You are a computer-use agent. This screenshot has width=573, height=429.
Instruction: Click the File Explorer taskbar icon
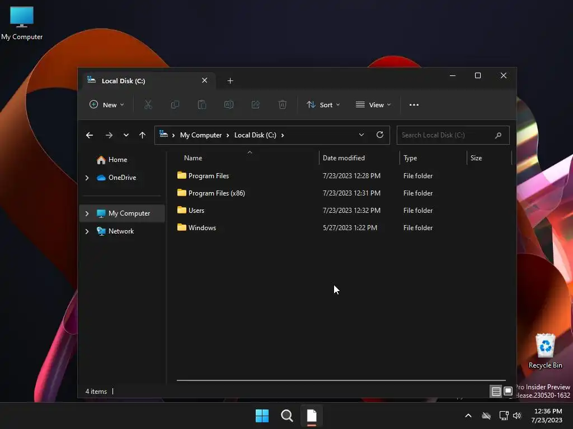312,416
